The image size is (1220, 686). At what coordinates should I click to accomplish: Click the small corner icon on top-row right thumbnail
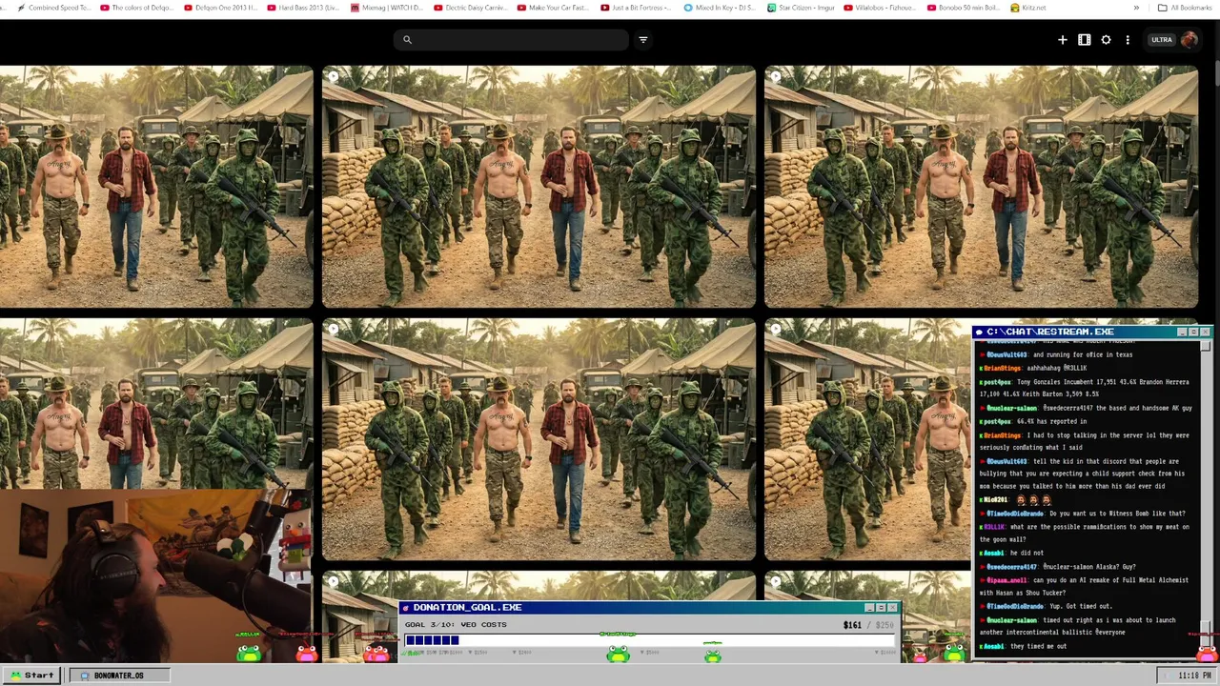coord(775,76)
